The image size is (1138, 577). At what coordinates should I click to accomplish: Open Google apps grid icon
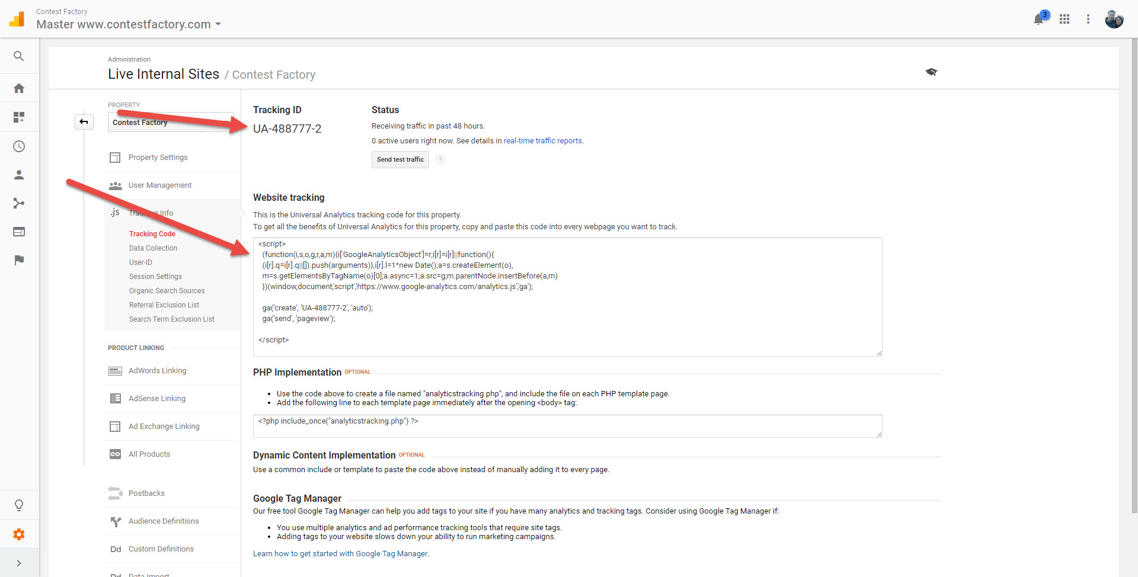[1065, 19]
